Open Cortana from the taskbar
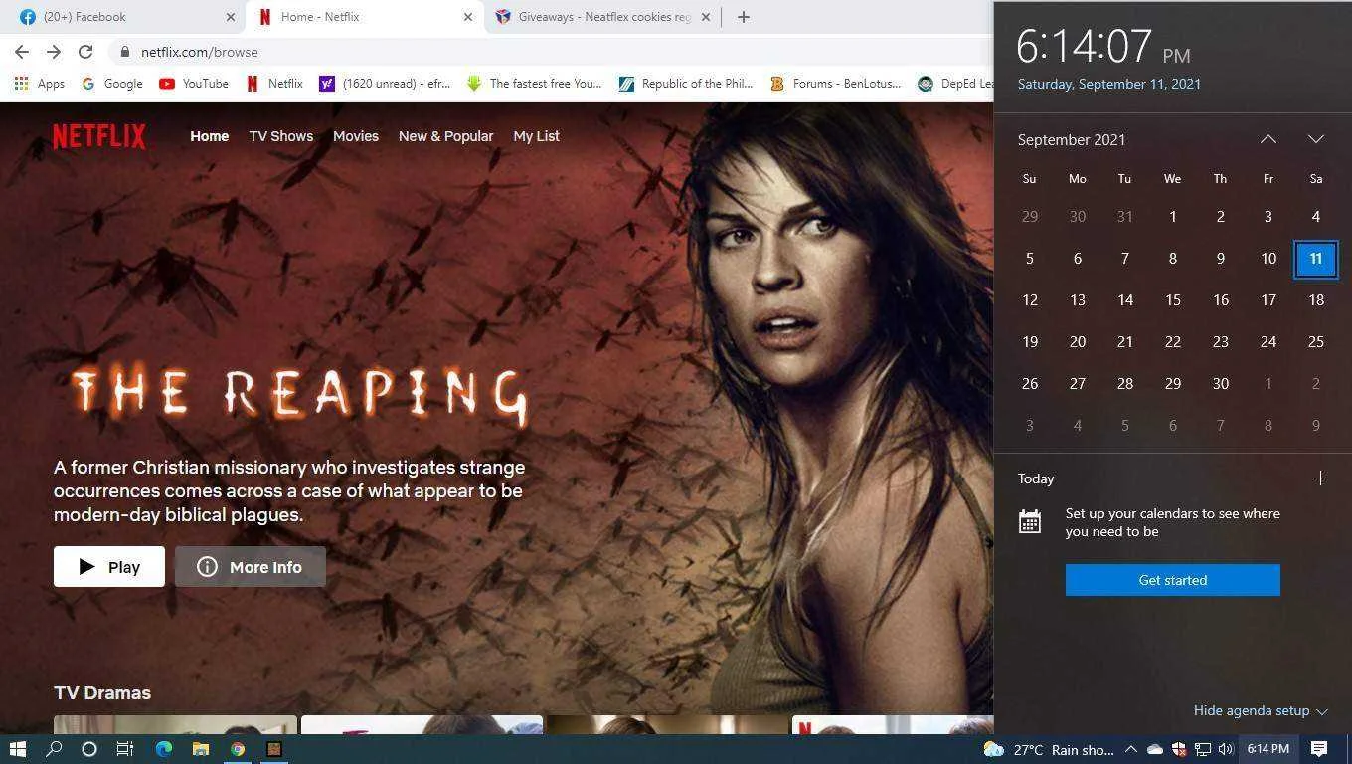 (x=89, y=749)
